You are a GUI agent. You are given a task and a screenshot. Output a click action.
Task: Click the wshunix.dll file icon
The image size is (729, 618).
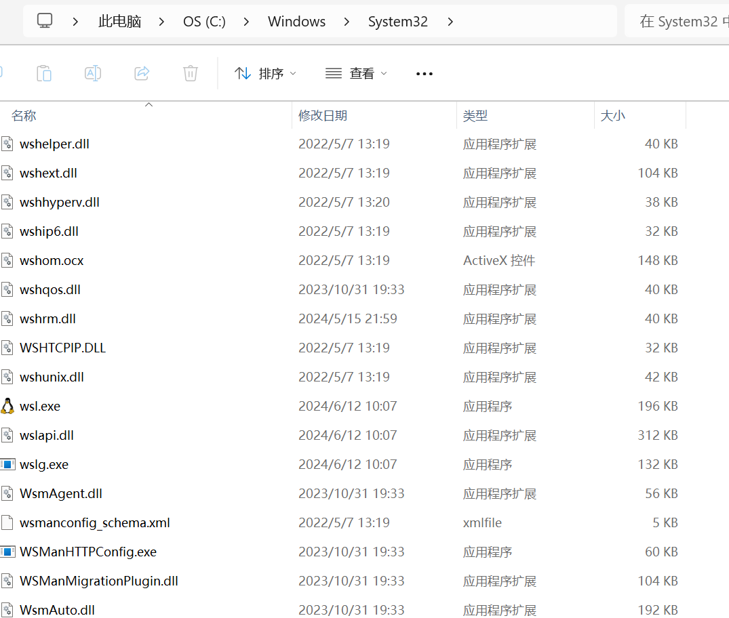tap(7, 377)
